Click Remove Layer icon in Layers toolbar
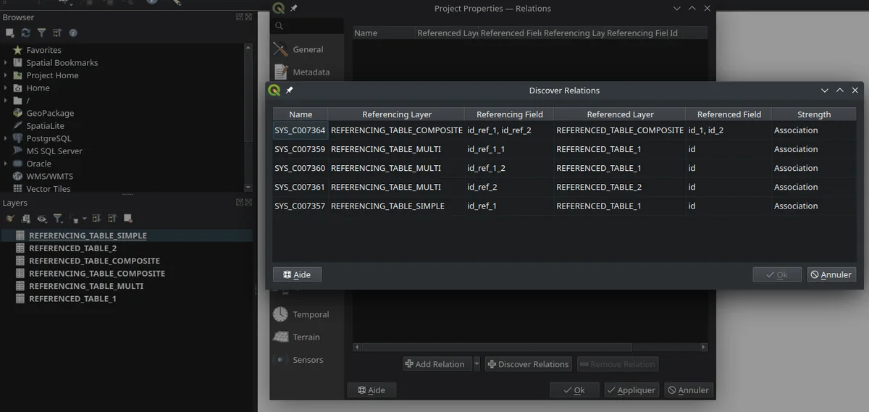The image size is (869, 412). (127, 219)
